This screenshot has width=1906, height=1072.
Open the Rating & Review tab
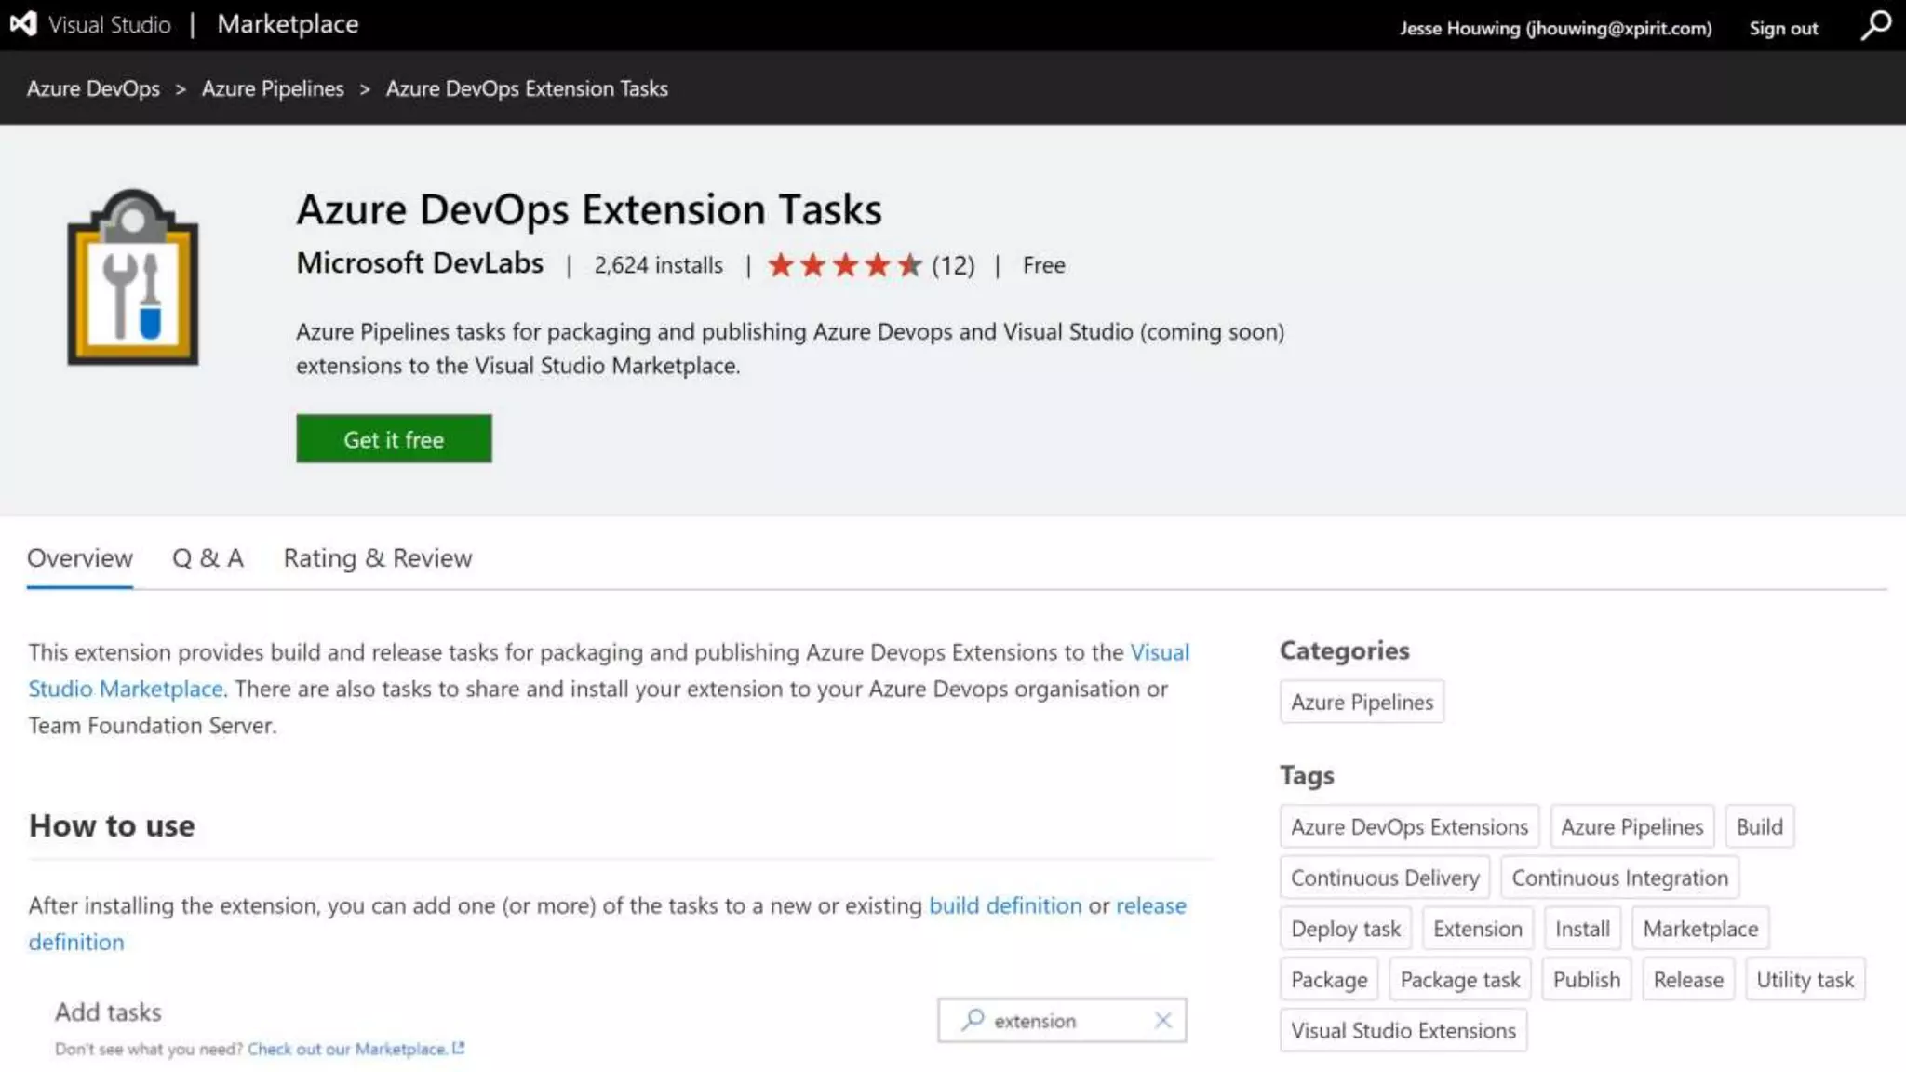point(377,558)
